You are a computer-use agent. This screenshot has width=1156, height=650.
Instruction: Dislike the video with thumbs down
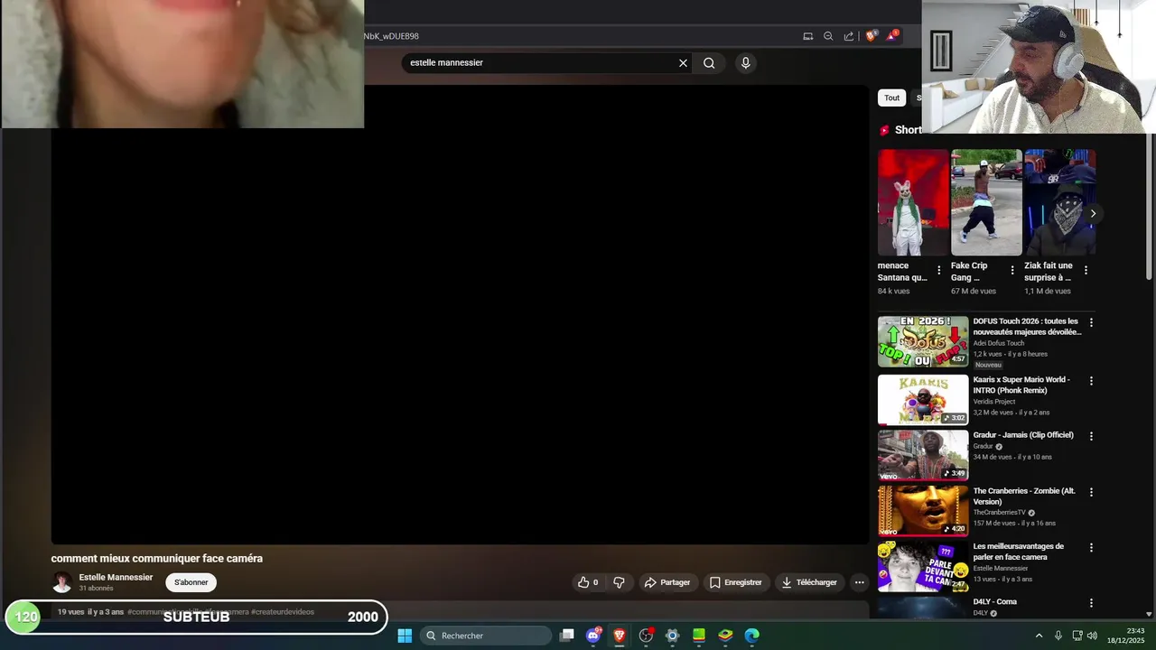pyautogui.click(x=619, y=582)
